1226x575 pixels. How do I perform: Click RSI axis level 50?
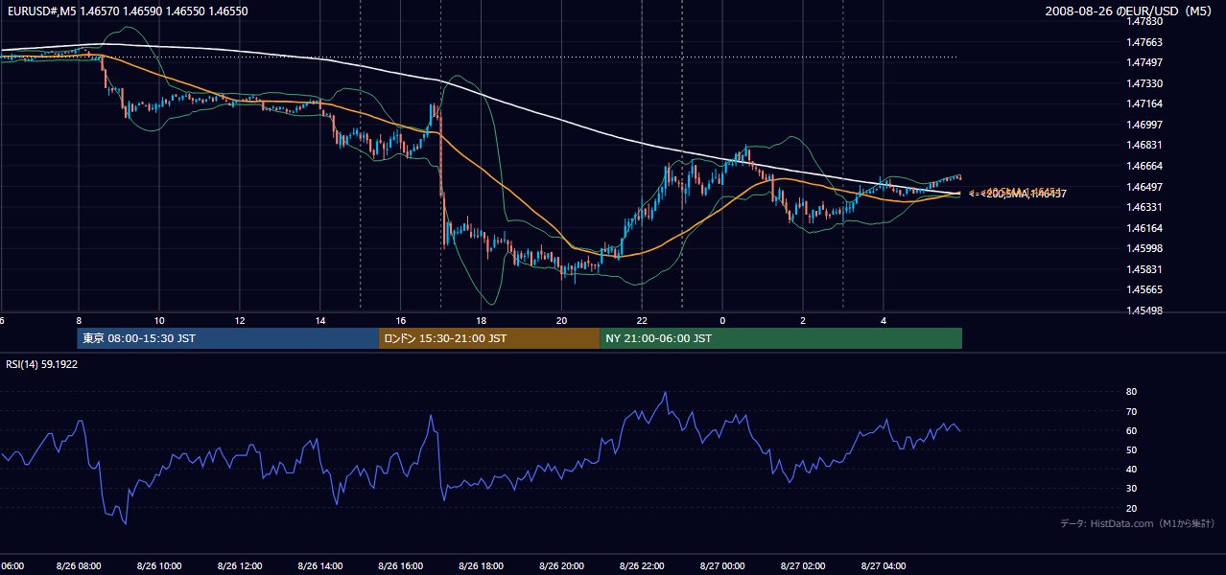1131,449
